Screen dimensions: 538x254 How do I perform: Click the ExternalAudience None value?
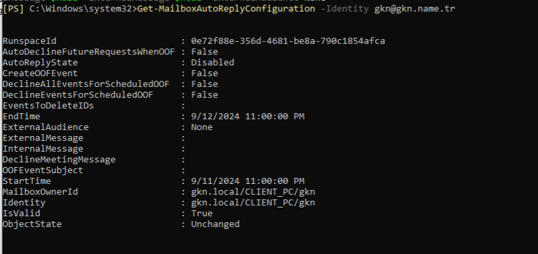pyautogui.click(x=202, y=127)
